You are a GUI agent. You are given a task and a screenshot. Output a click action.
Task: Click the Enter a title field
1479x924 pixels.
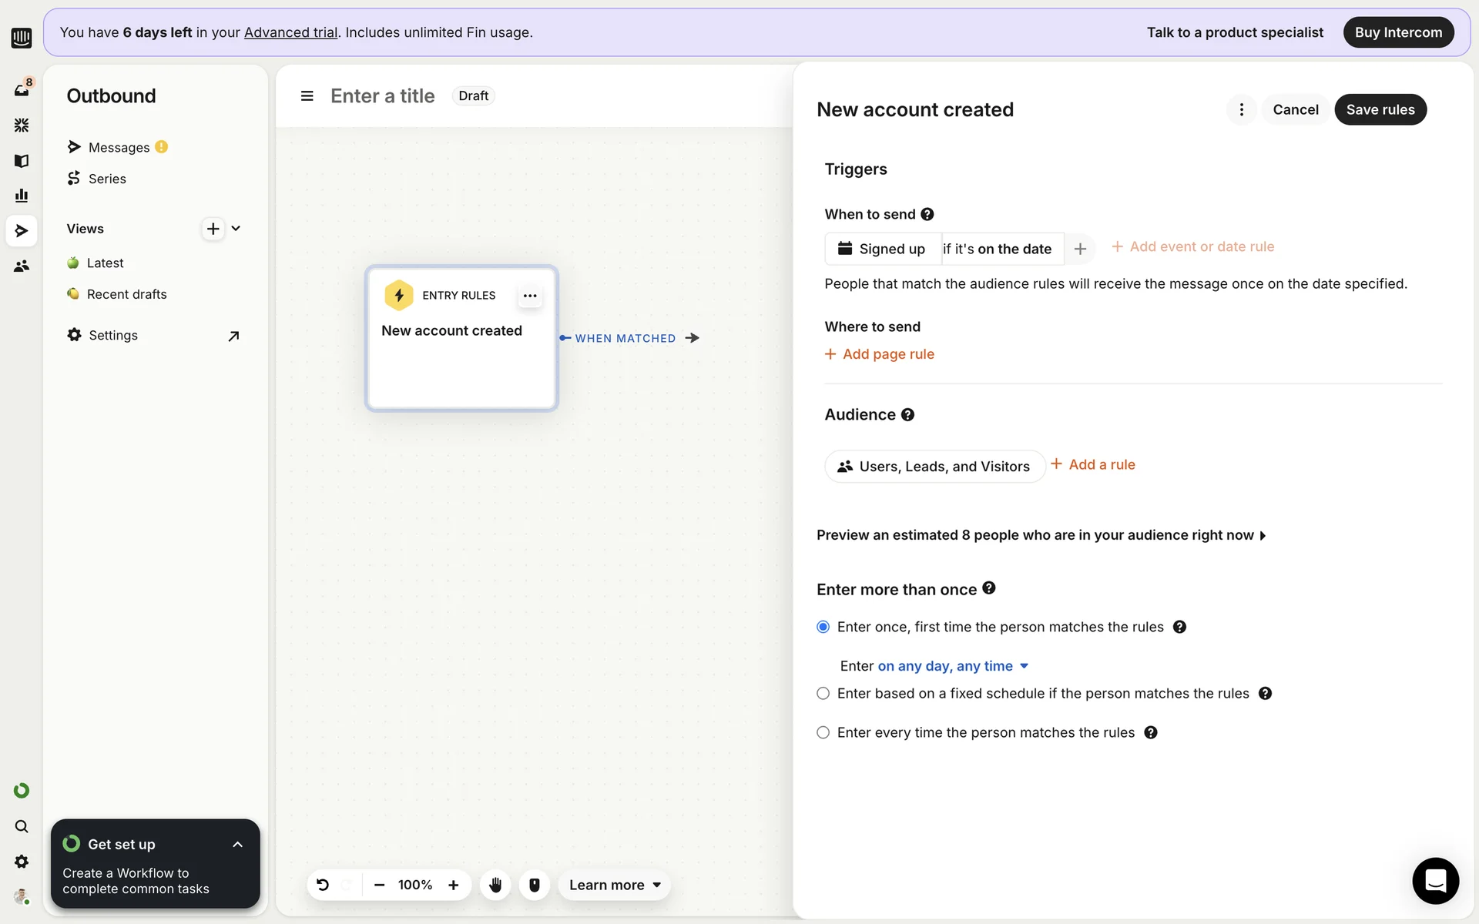click(382, 96)
